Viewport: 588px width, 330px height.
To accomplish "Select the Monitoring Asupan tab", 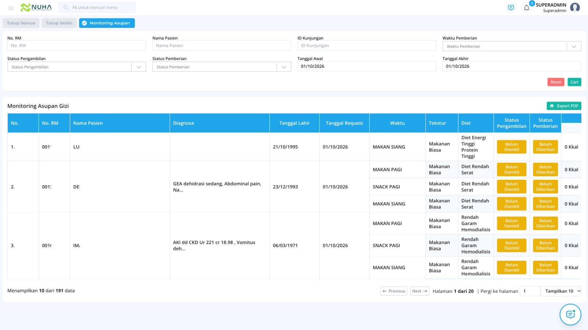I will pos(107,23).
